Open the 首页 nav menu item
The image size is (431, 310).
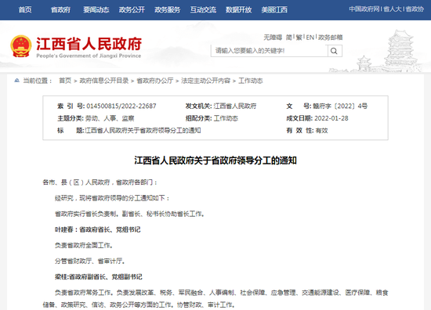[x=25, y=10]
